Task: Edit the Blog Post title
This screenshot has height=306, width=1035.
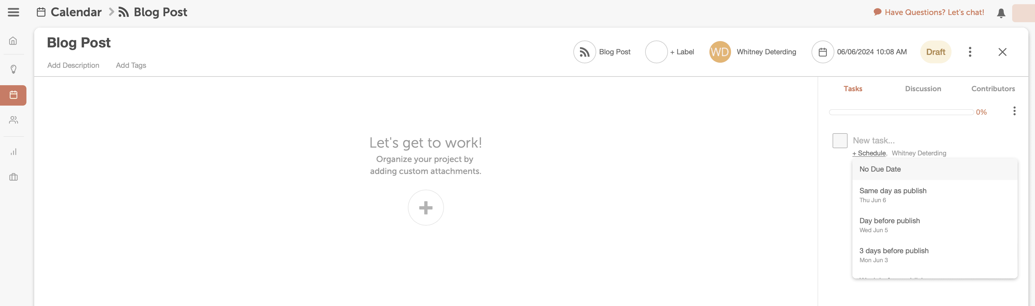Action: pyautogui.click(x=79, y=43)
